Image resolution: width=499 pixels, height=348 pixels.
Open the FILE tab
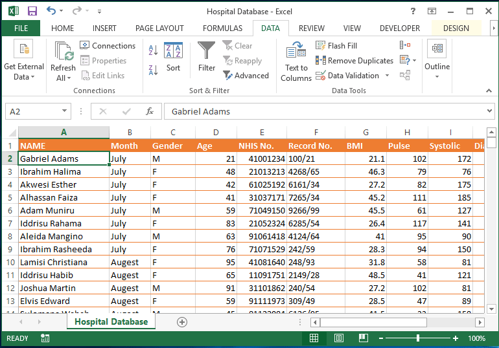click(21, 28)
